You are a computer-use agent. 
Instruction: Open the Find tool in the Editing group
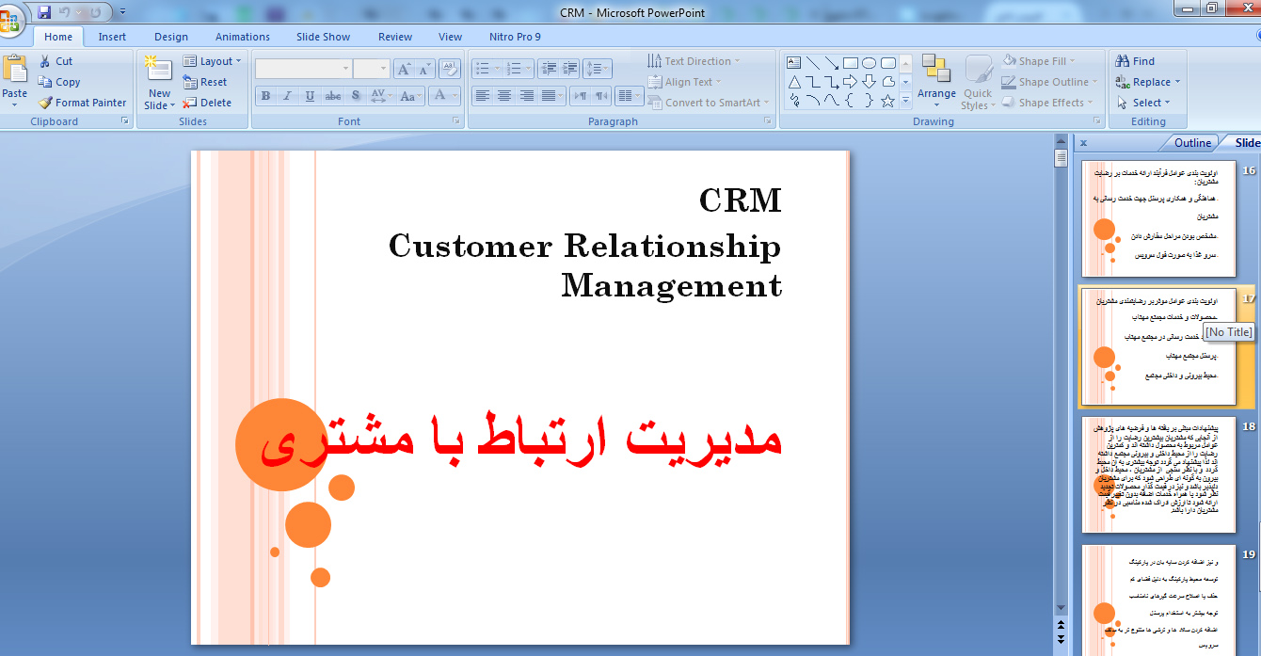click(x=1139, y=59)
